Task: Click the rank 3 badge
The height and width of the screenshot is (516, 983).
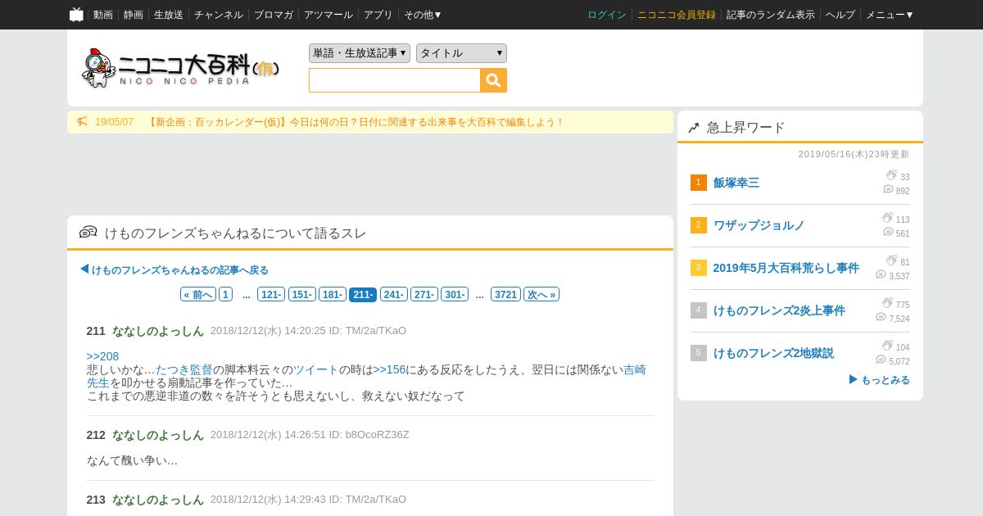Action: point(698,268)
